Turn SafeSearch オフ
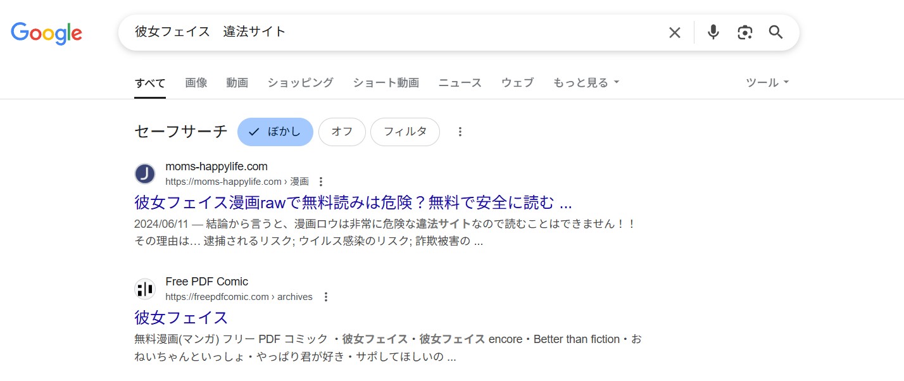The width and height of the screenshot is (904, 381). [x=342, y=131]
